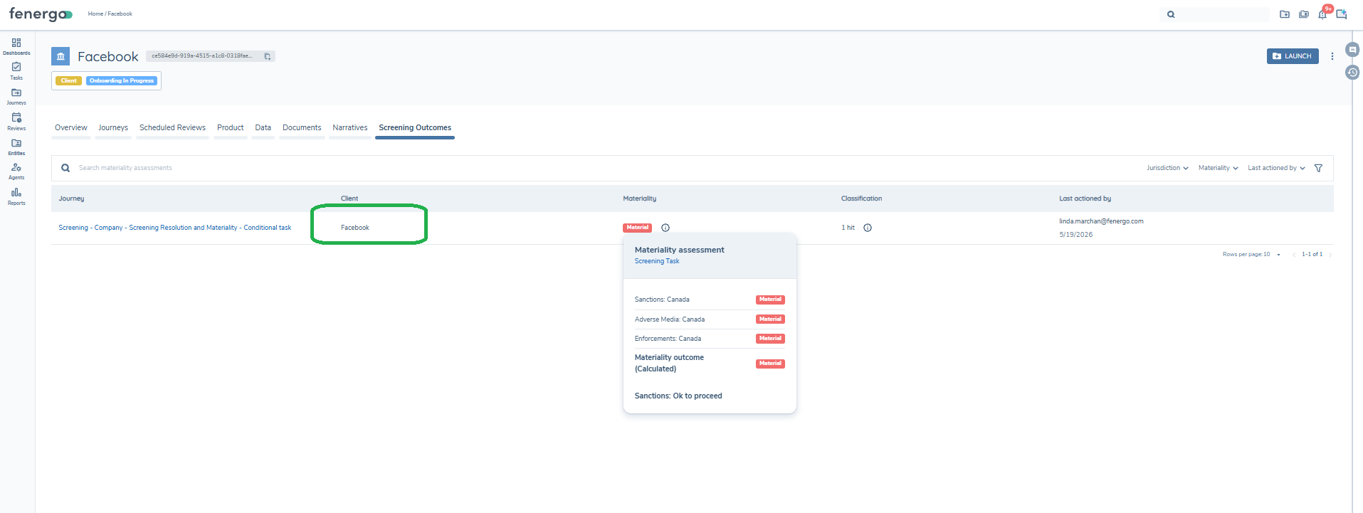
Task: Click info icon beside '1 hit'
Action: 868,228
